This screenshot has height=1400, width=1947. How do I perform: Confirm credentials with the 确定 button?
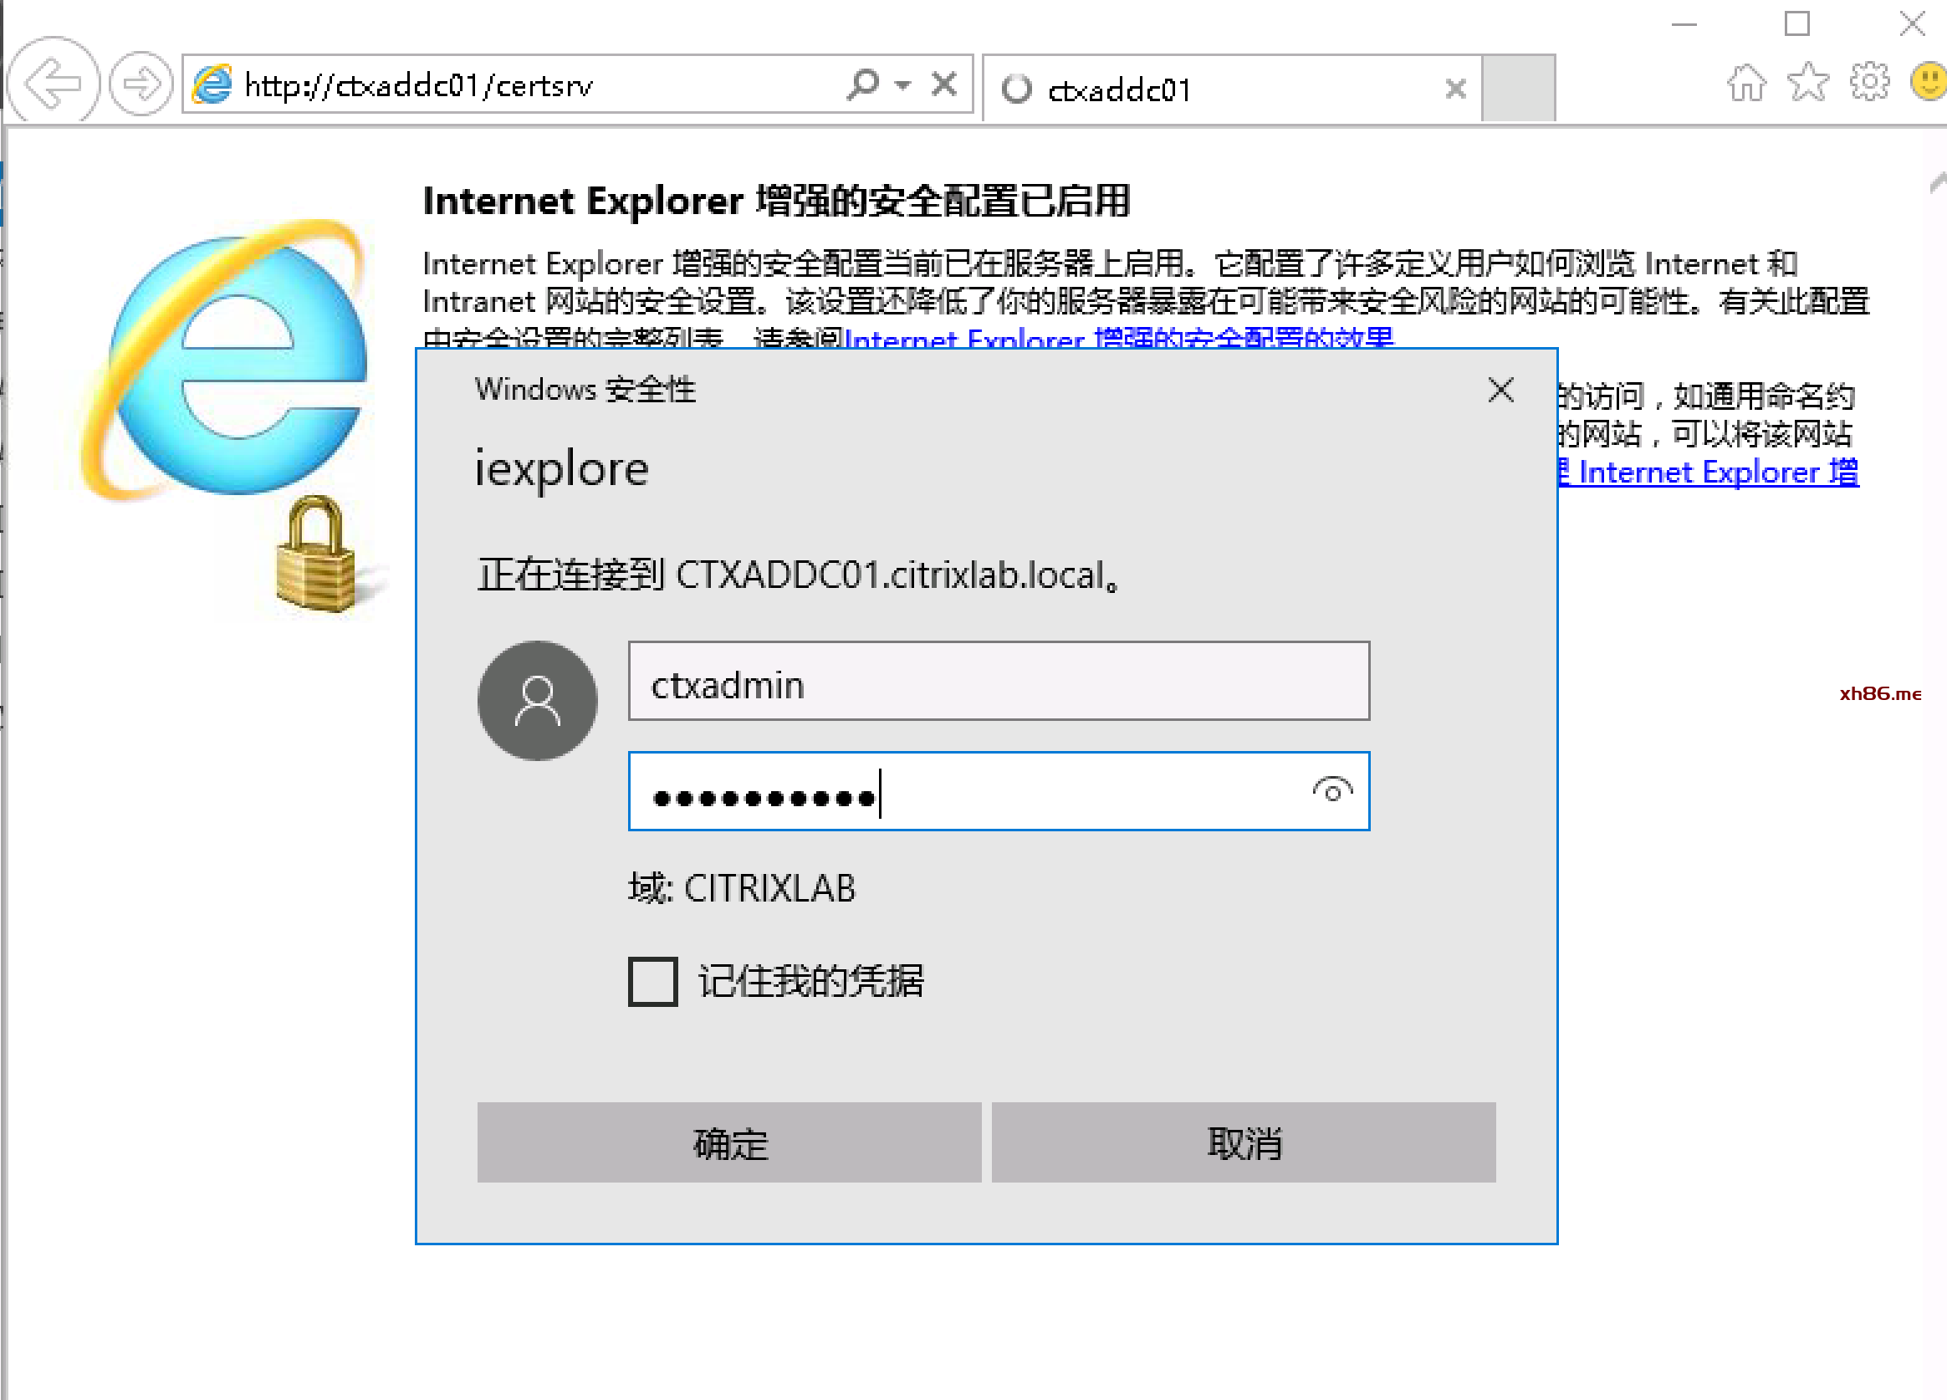point(728,1142)
